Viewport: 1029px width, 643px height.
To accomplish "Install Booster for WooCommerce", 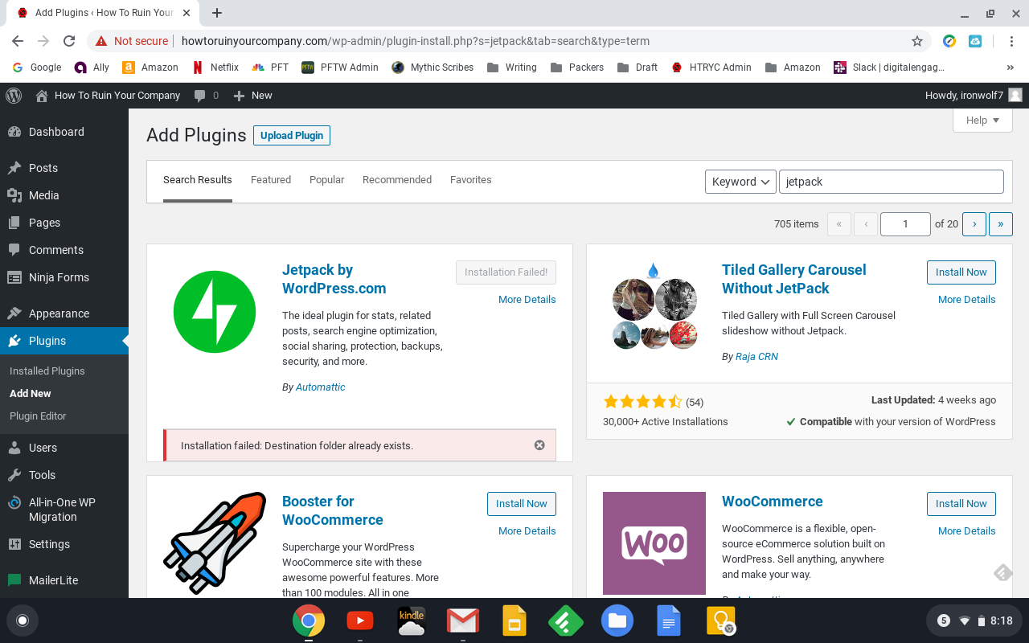I will 522,504.
